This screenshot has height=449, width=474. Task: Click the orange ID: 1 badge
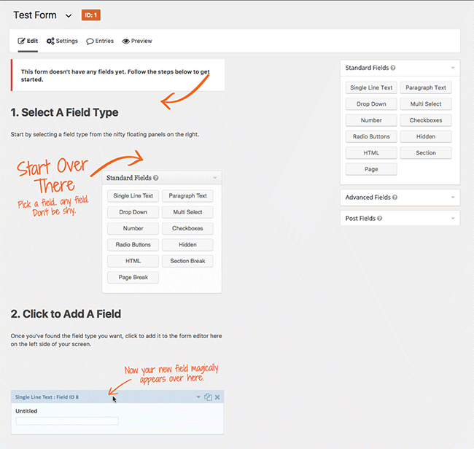tap(90, 15)
